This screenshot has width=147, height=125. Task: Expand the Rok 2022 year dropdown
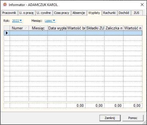click(x=17, y=21)
